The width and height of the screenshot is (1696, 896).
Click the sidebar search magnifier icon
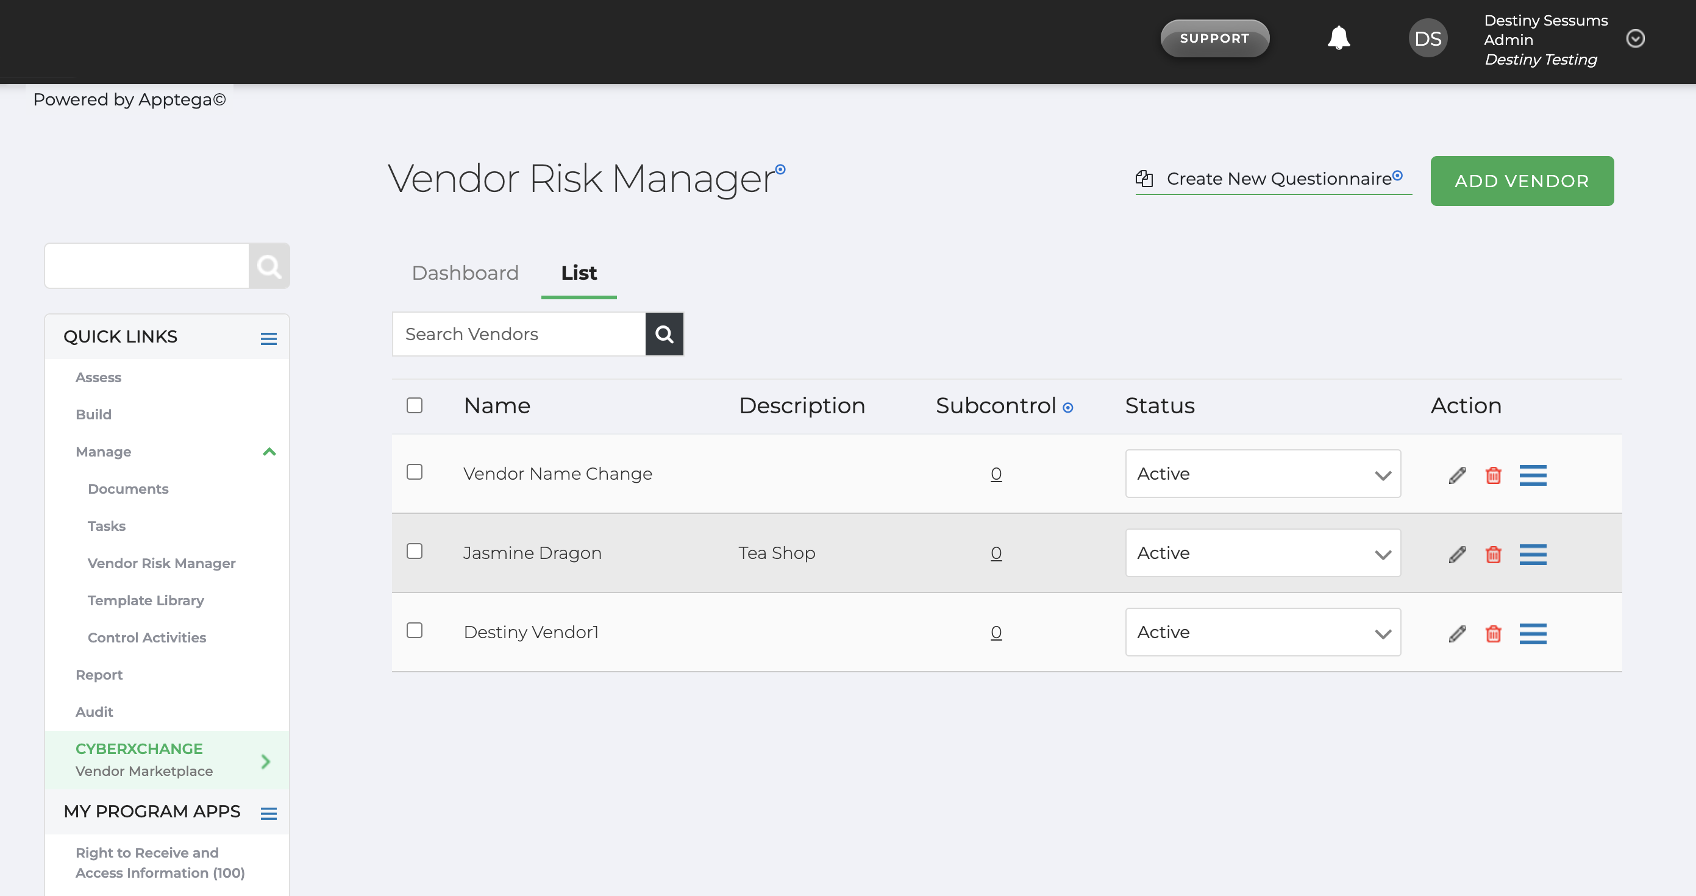tap(269, 266)
